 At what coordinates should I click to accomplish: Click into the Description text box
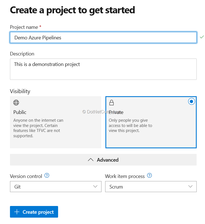tap(103, 69)
